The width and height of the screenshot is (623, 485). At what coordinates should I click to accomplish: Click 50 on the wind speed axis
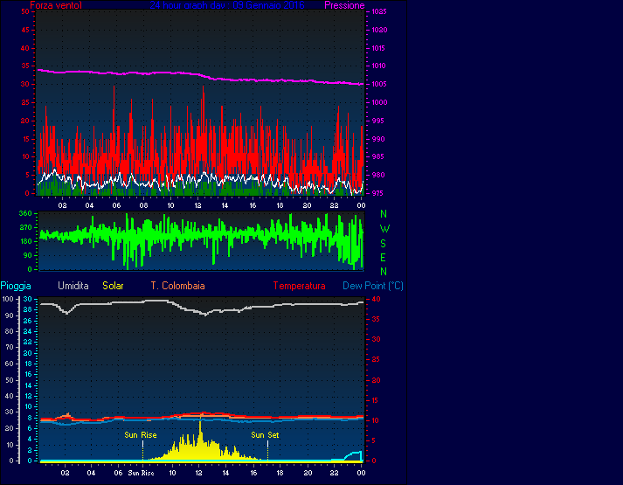pyautogui.click(x=25, y=11)
